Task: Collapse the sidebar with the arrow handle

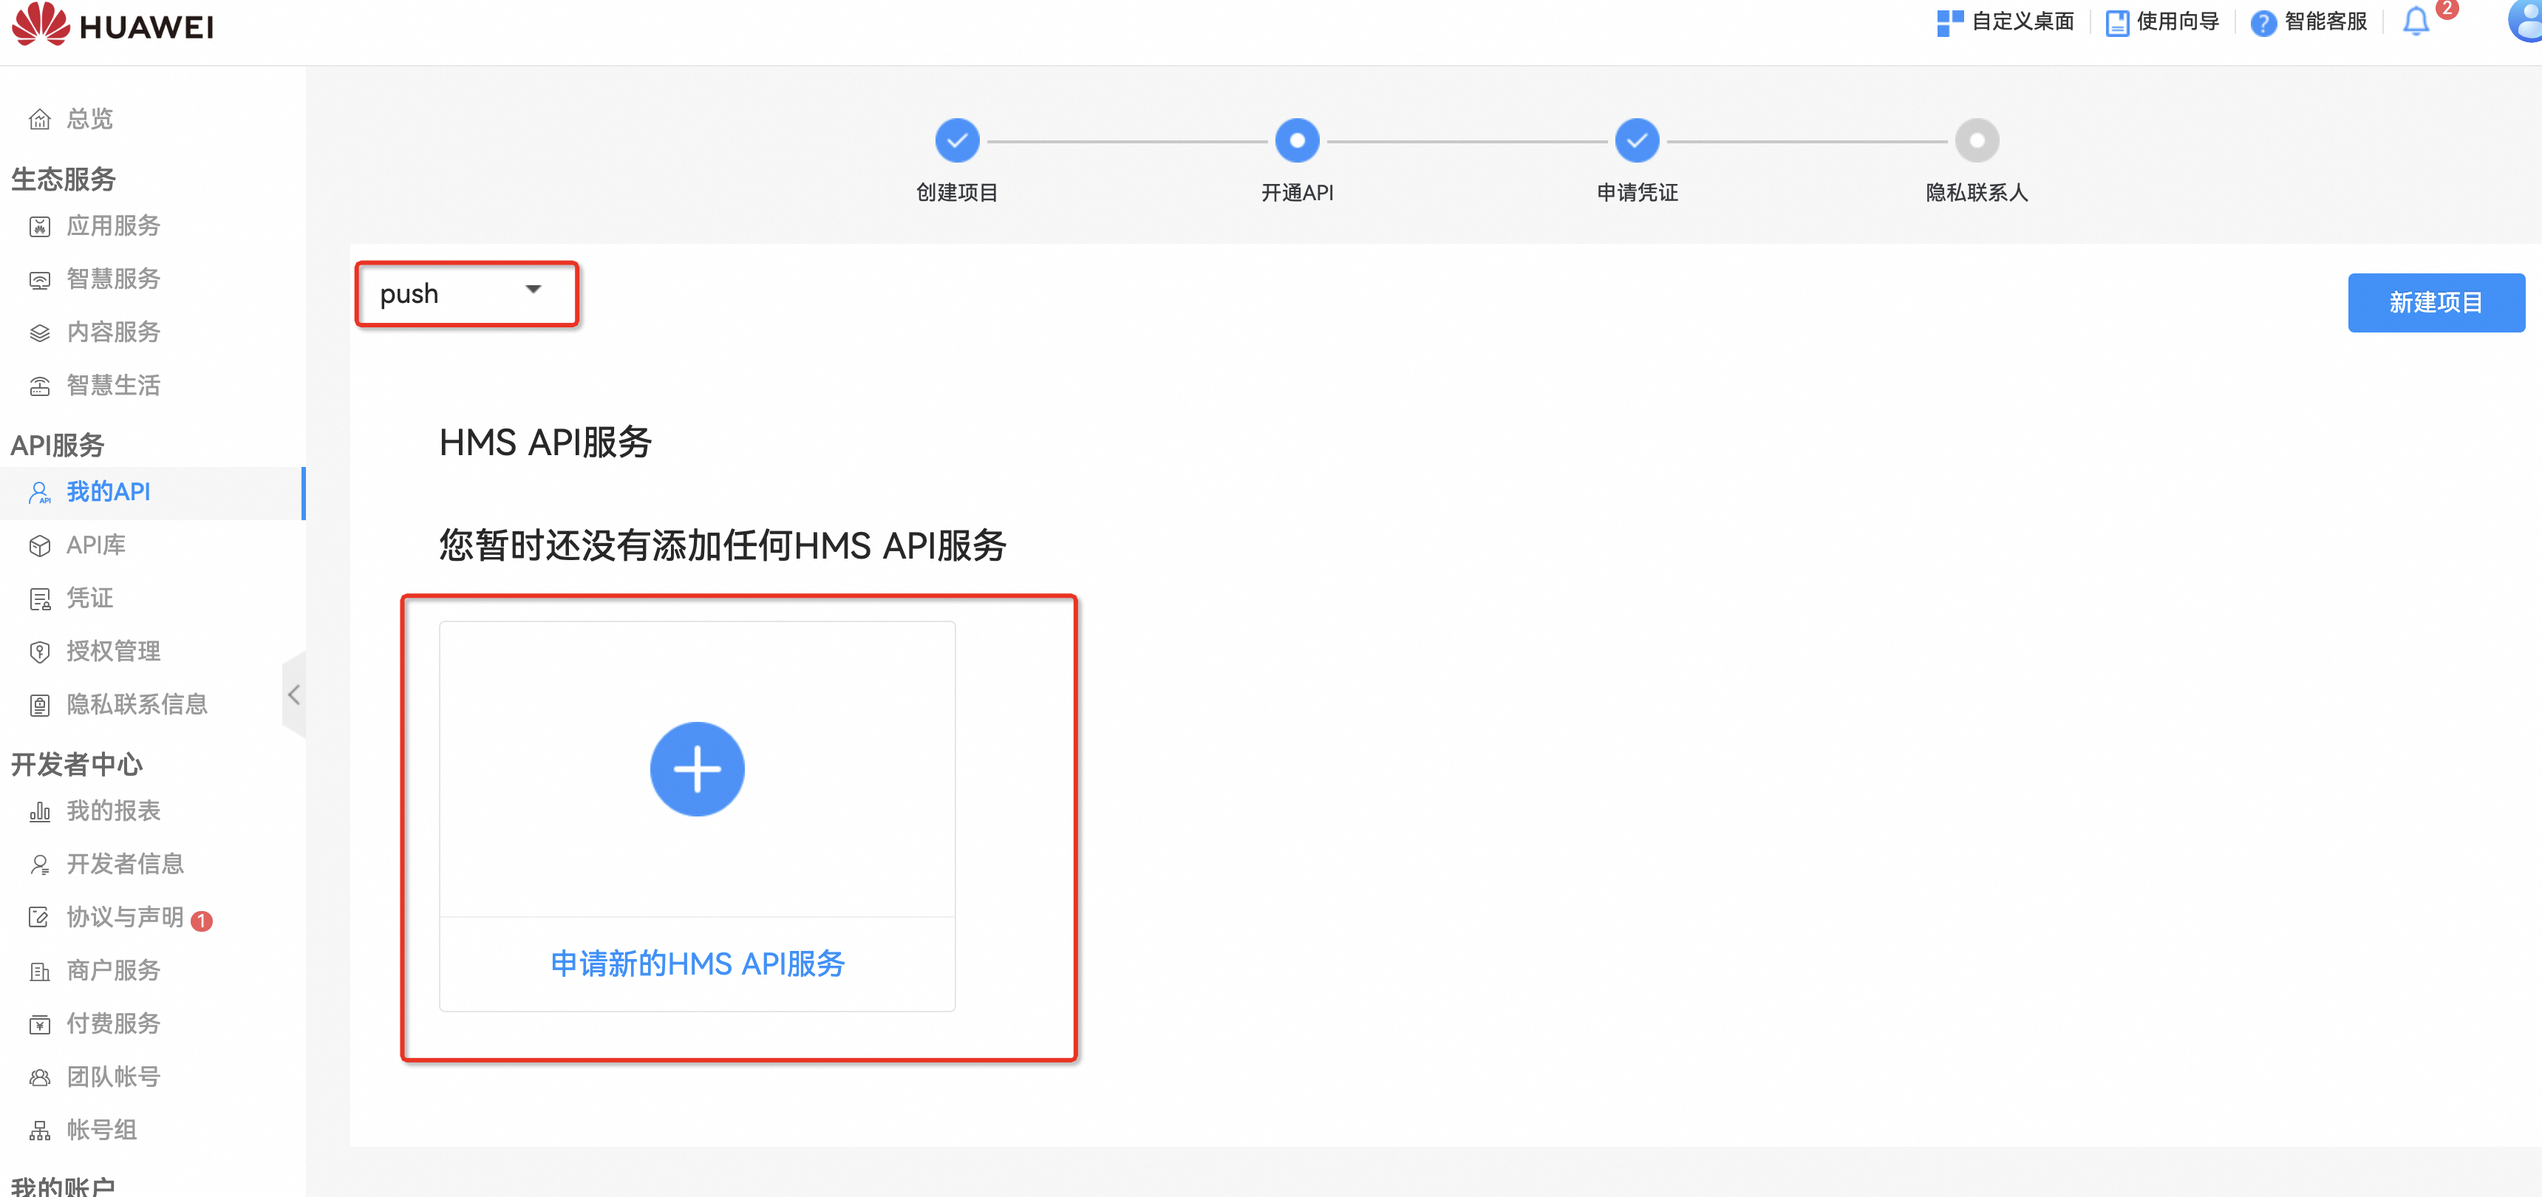Action: [x=293, y=695]
